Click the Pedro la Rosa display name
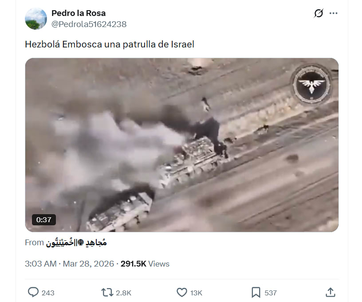This screenshot has width=362, height=302. coord(79,13)
